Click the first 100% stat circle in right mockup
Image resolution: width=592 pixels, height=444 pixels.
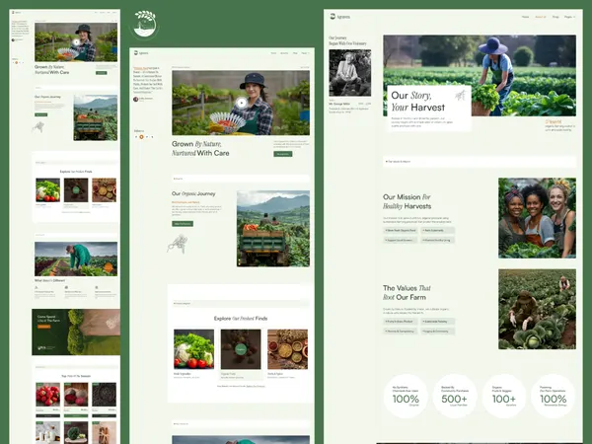pos(406,396)
